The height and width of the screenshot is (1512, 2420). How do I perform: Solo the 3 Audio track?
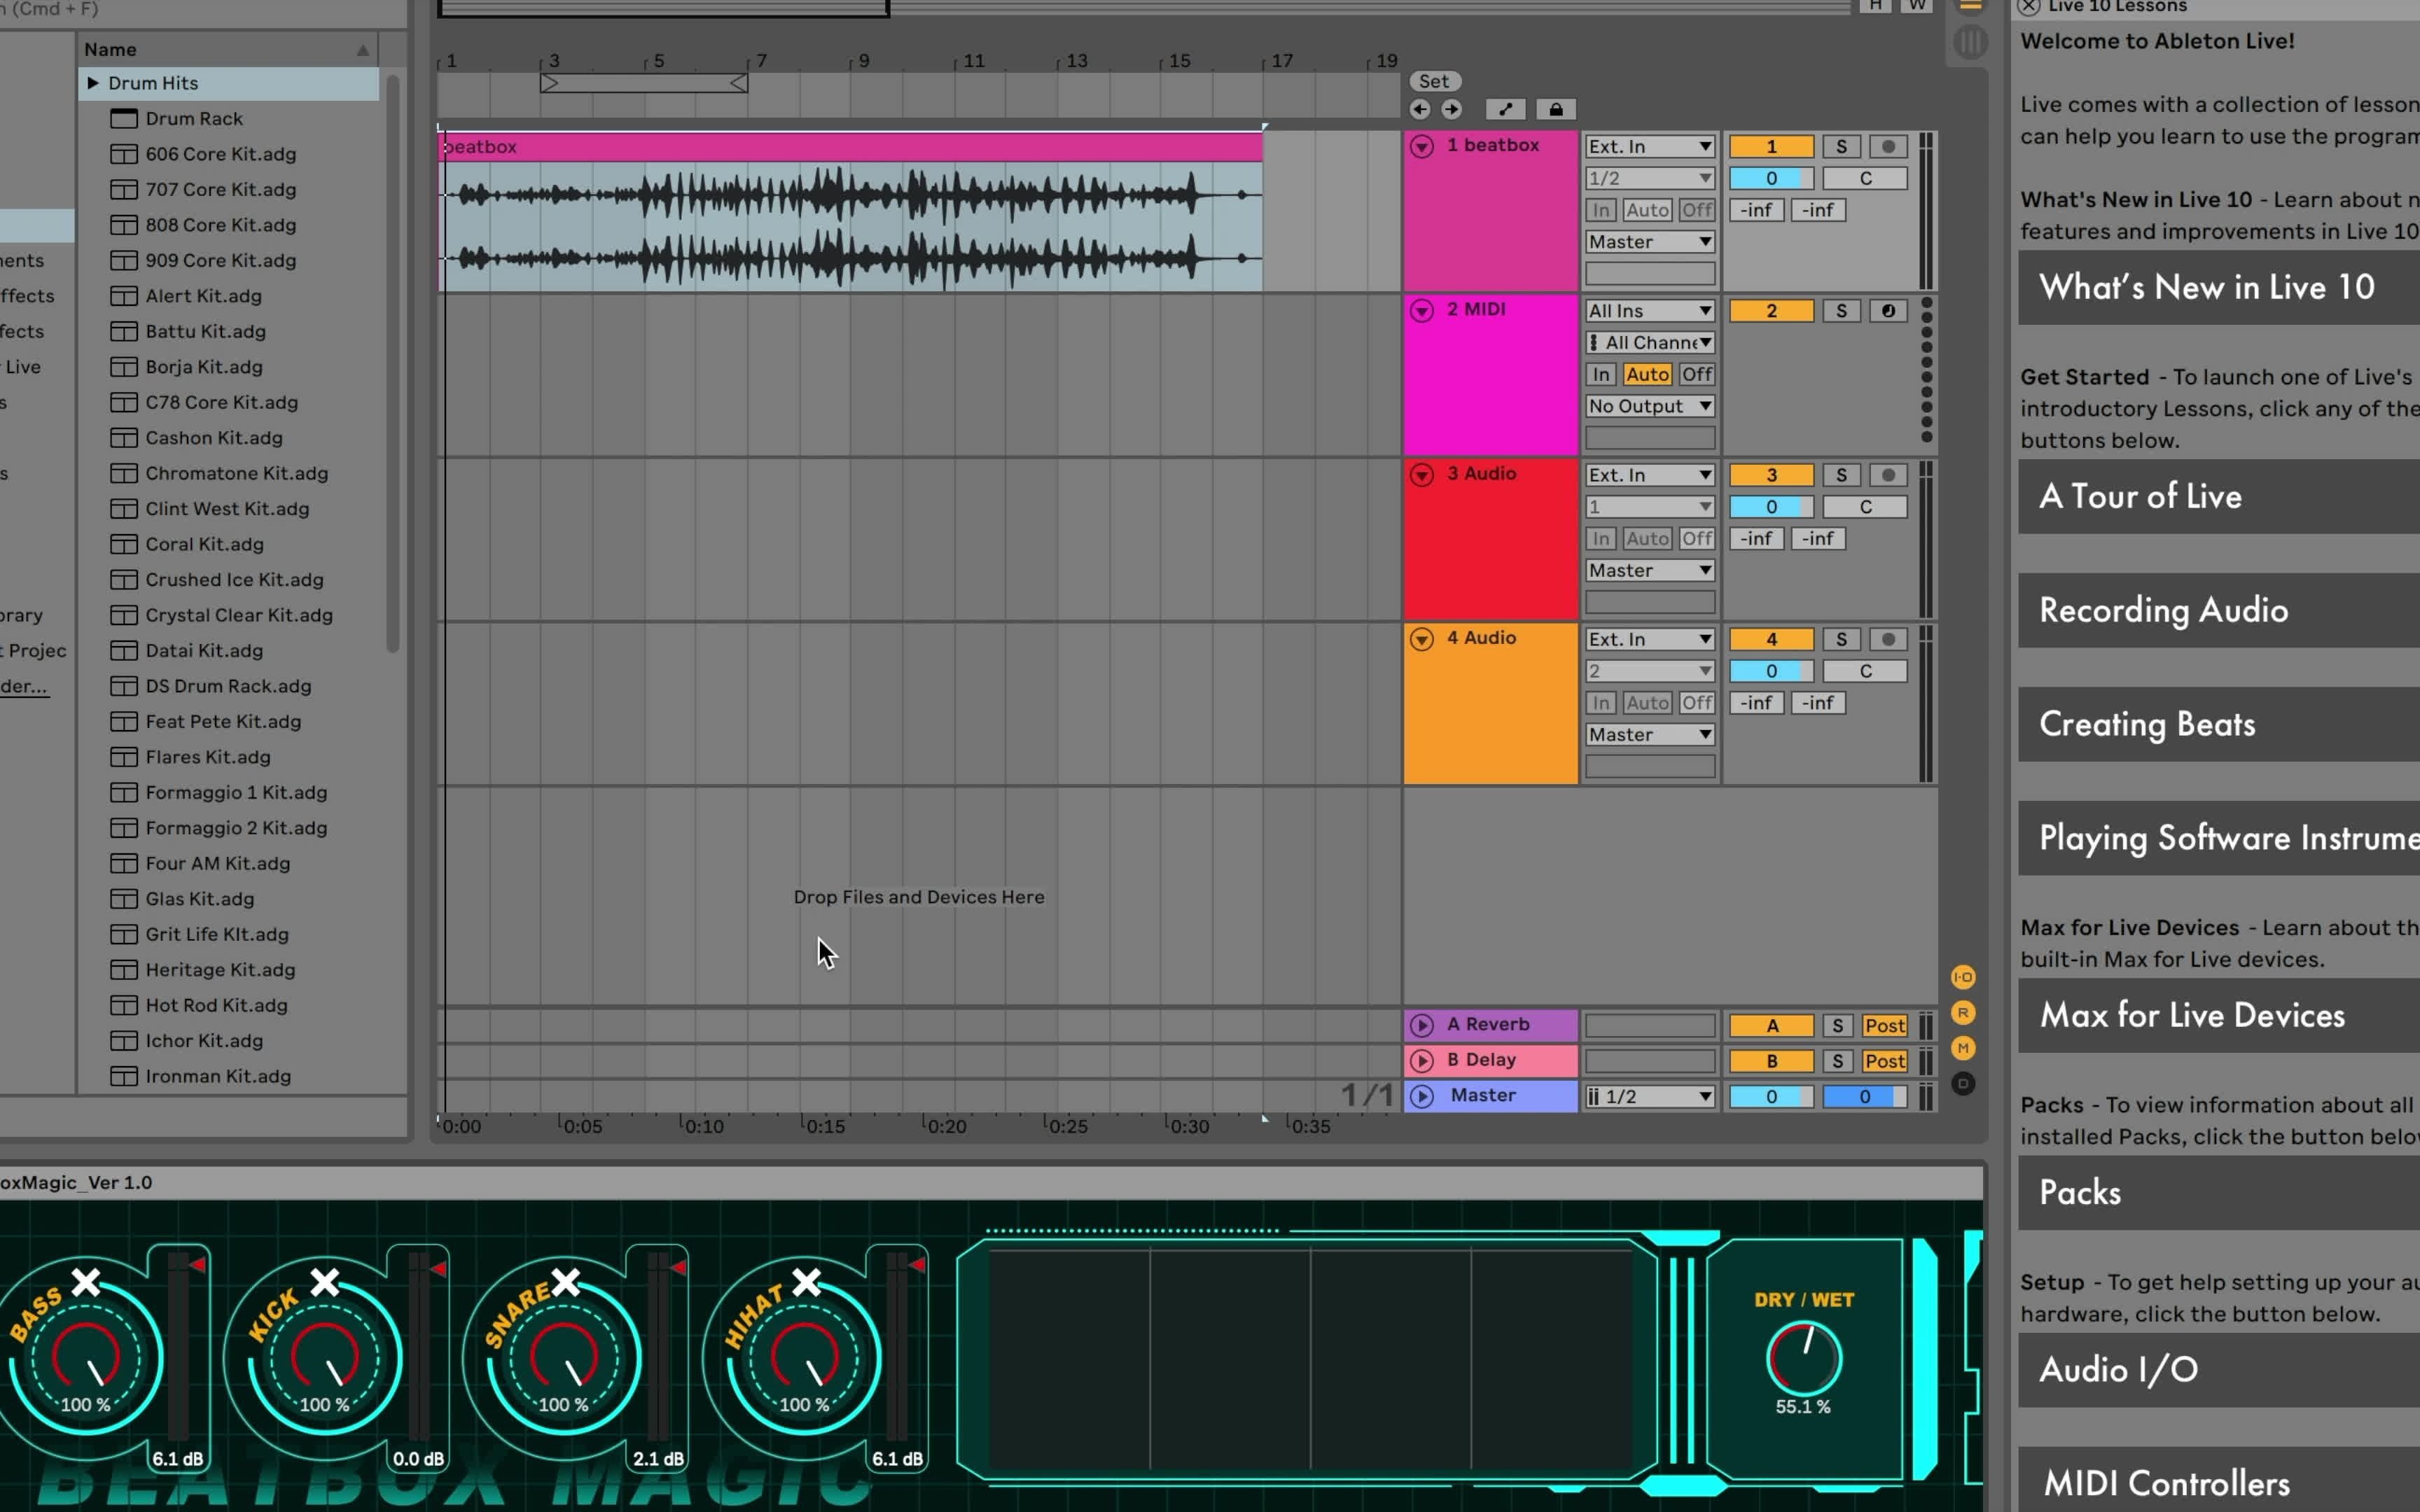coord(1840,475)
